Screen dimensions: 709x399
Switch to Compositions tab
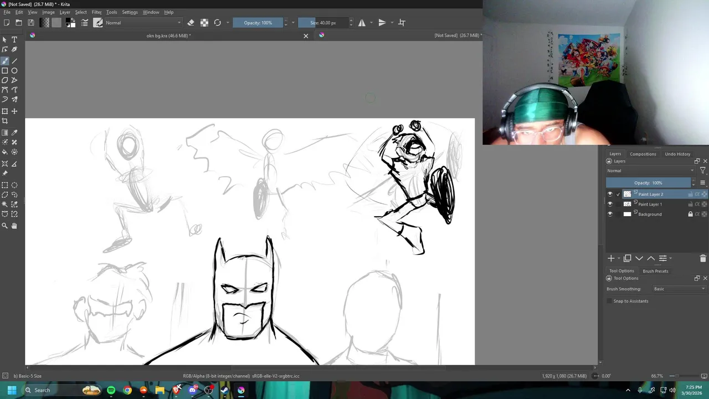point(643,154)
